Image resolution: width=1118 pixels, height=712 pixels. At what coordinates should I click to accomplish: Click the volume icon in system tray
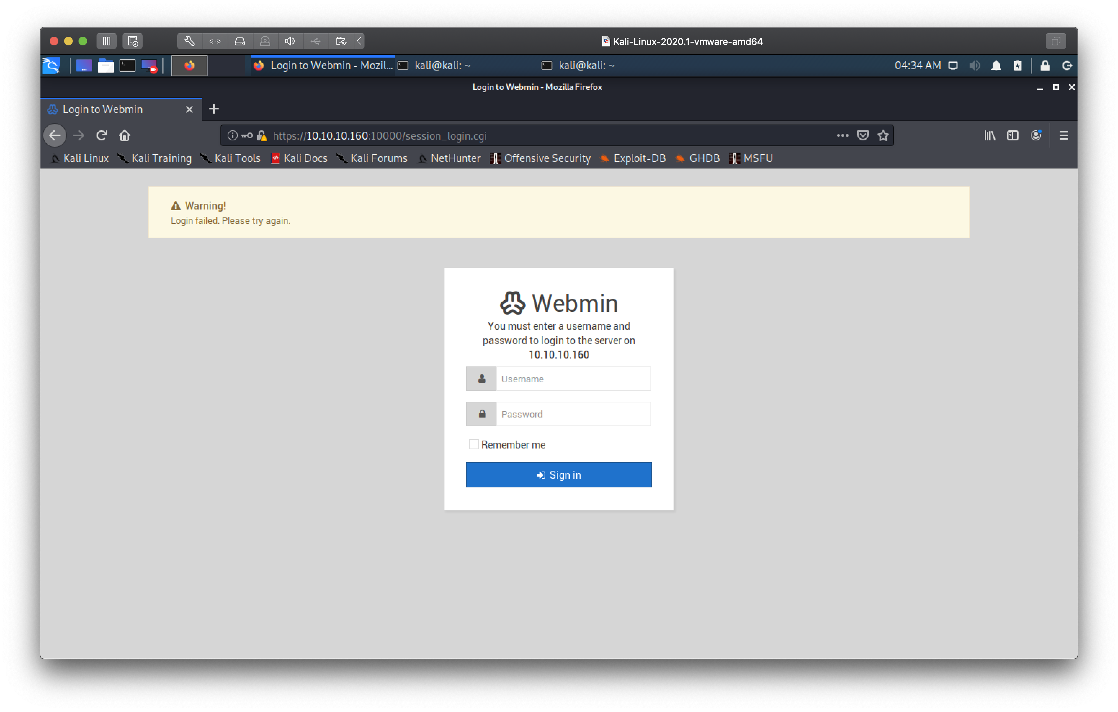[975, 66]
